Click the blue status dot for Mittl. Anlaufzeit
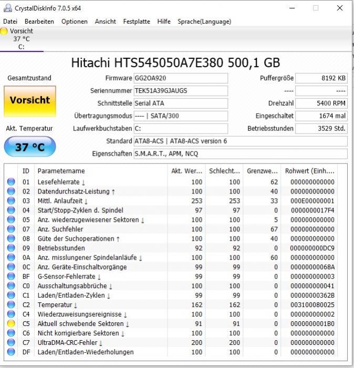This screenshot has width=354, height=368. 11,201
